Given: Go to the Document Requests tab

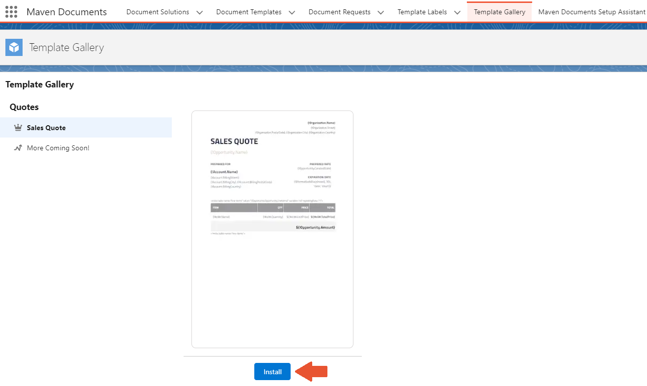Looking at the screenshot, I should tap(339, 12).
